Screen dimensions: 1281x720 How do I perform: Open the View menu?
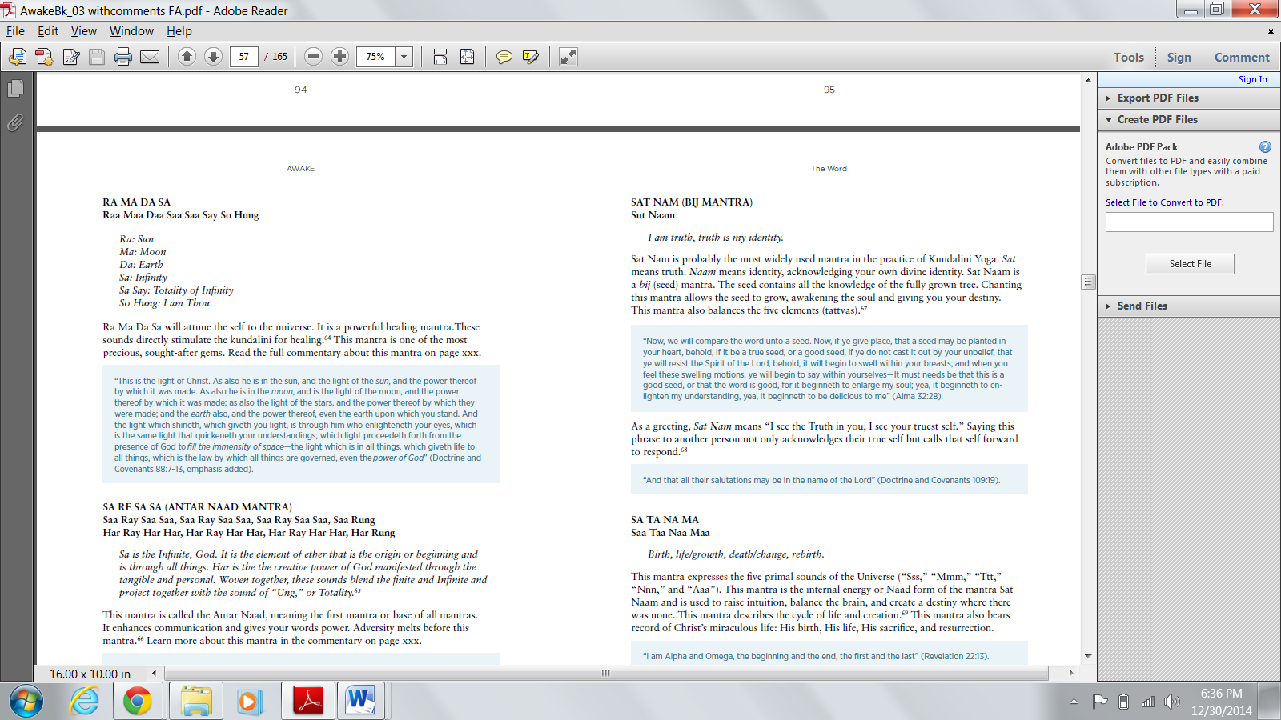84,31
